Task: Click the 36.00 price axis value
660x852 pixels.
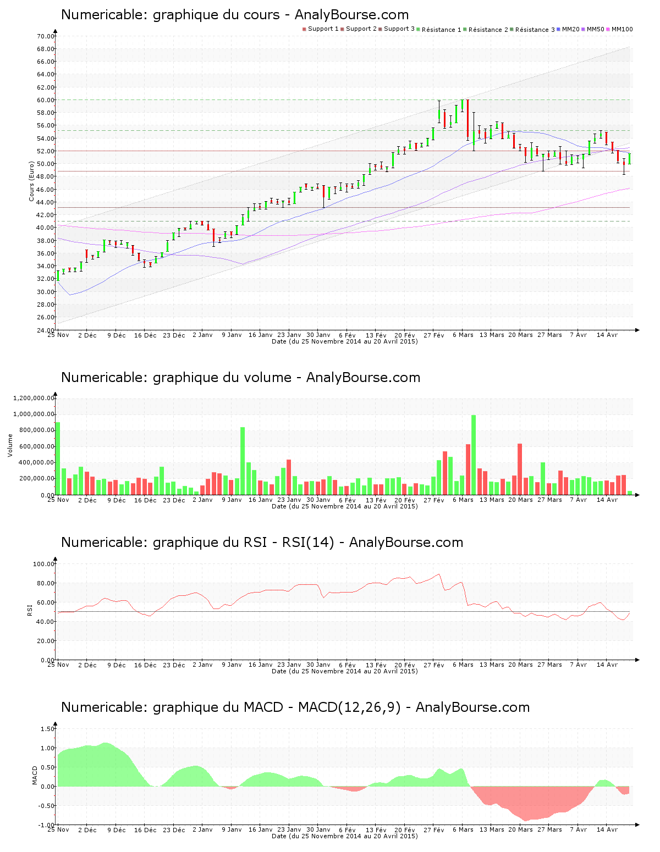Action: [x=46, y=253]
